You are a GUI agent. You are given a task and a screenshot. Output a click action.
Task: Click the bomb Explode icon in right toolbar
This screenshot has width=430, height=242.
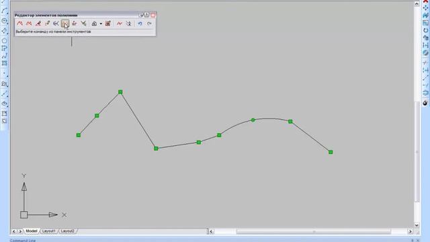425,103
